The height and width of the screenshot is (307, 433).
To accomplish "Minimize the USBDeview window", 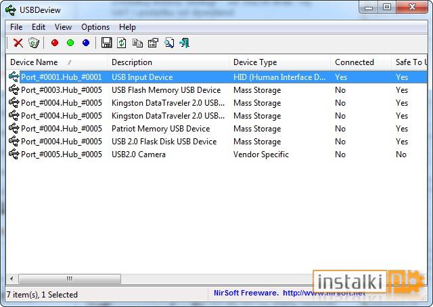I will click(x=369, y=7).
